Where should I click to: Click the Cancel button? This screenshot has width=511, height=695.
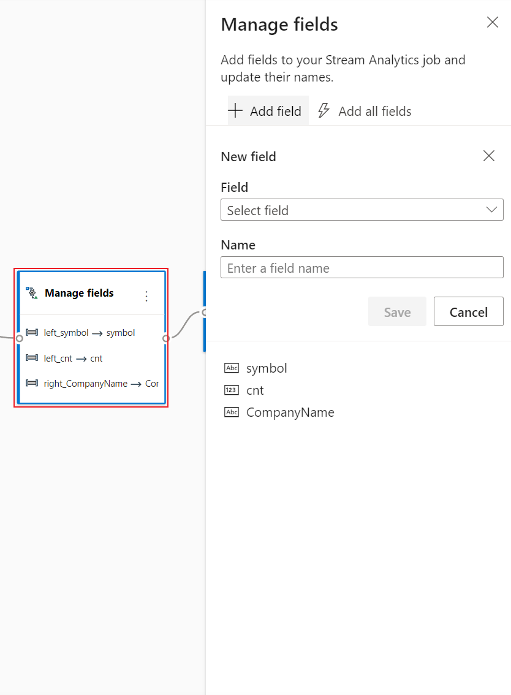(468, 311)
